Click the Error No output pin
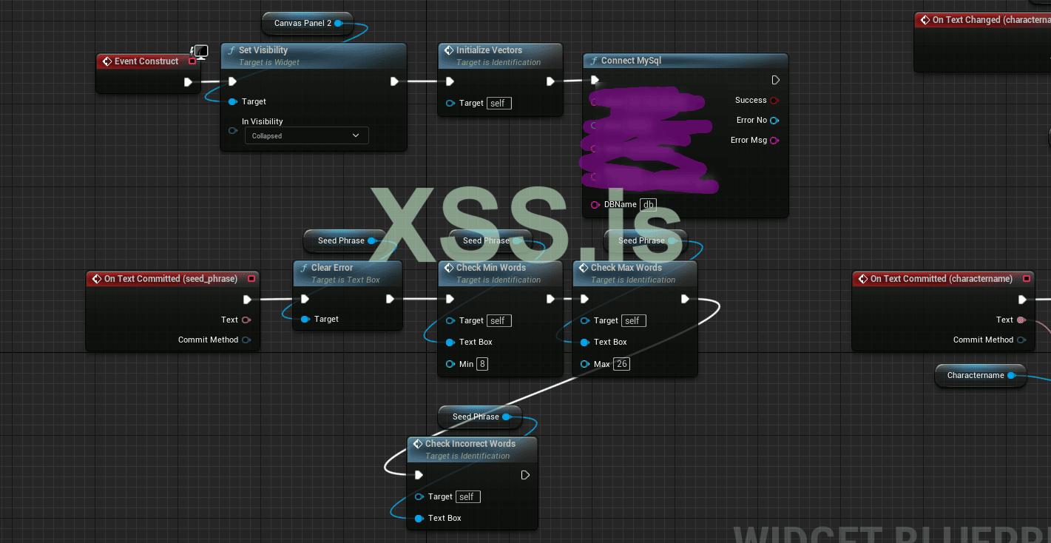Image resolution: width=1051 pixels, height=543 pixels. [774, 120]
